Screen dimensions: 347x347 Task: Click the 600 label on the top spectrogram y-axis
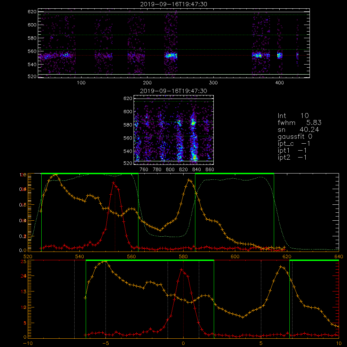point(32,25)
